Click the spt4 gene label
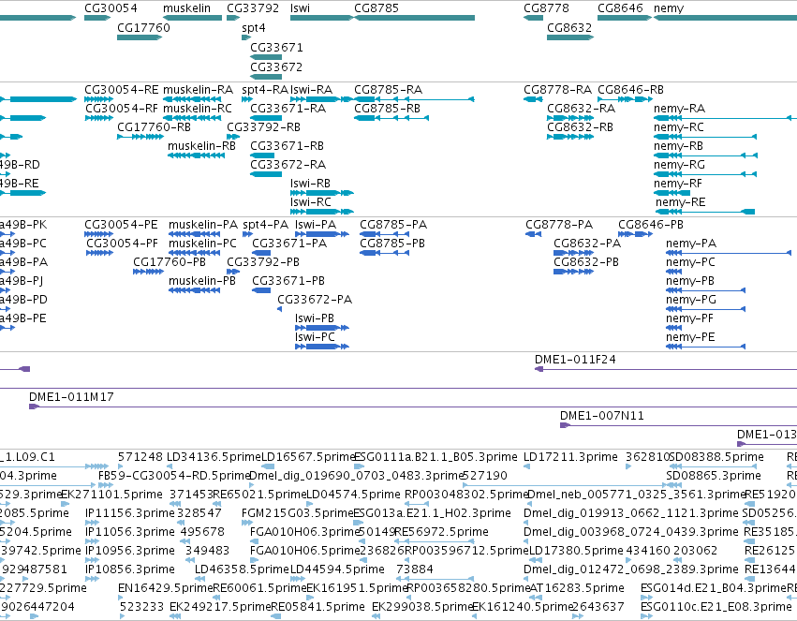Image resolution: width=797 pixels, height=621 pixels. click(x=253, y=27)
